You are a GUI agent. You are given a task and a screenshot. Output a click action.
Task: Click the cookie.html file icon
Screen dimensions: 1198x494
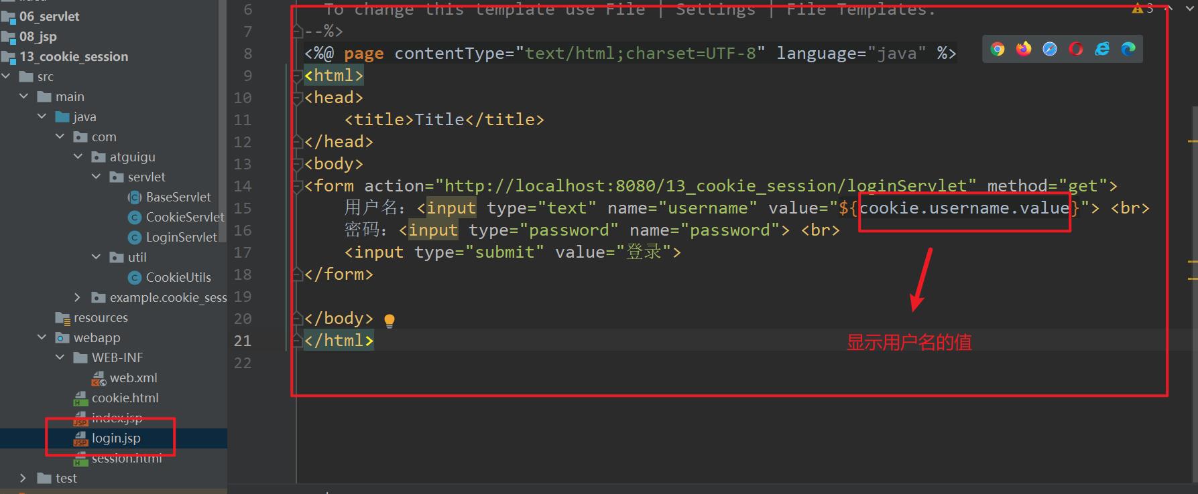click(x=80, y=399)
